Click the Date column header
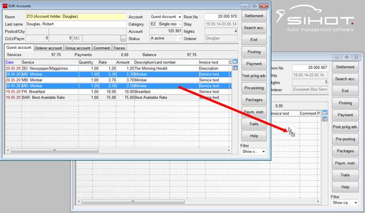This screenshot has height=213, width=365. (10, 62)
